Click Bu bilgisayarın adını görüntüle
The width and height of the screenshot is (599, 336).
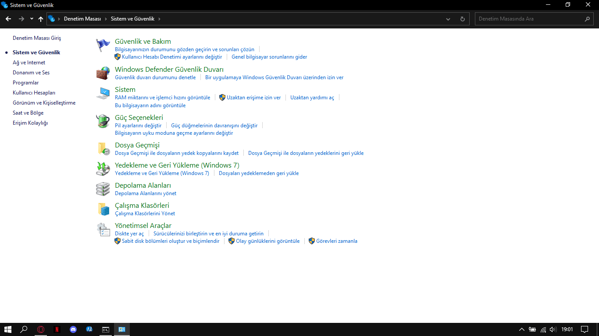click(x=150, y=105)
